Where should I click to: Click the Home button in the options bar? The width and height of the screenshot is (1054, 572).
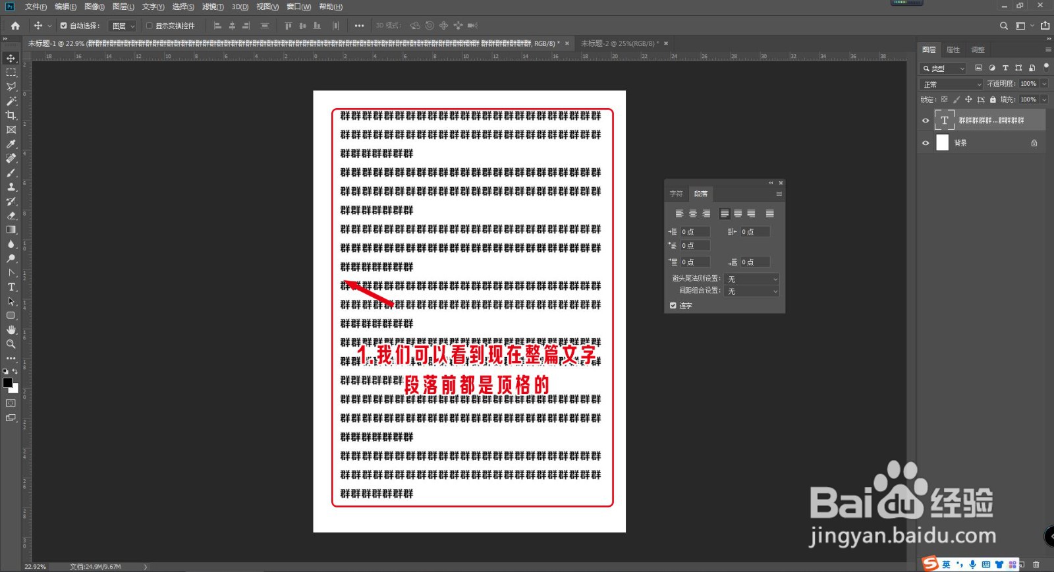point(15,26)
